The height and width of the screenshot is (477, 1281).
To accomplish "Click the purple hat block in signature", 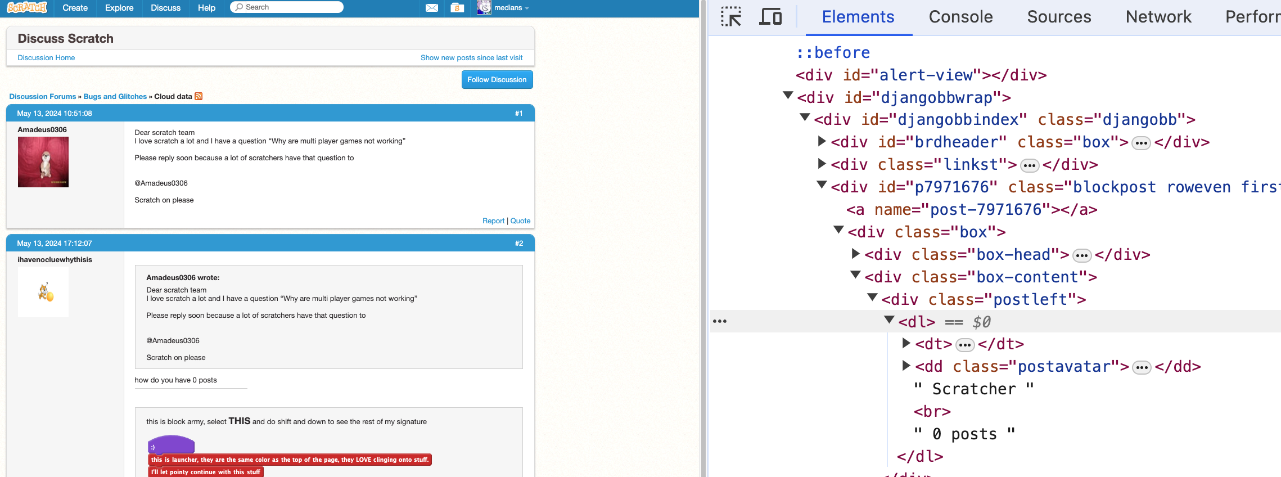I will click(171, 444).
